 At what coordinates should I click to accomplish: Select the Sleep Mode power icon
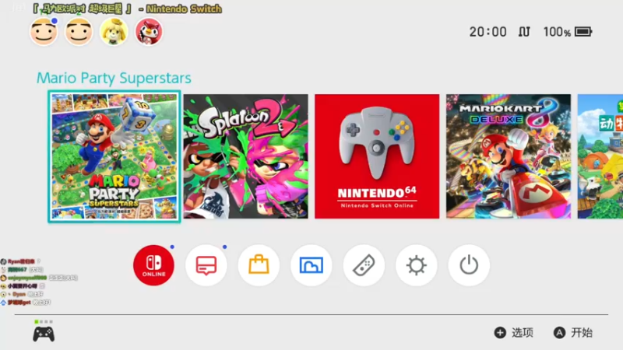(469, 265)
